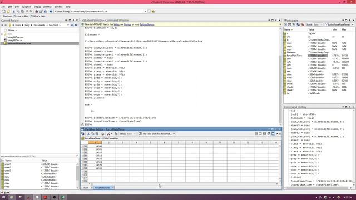Click the float layout icon in Variable Editor
This screenshot has width=356, height=200.
coord(269,134)
